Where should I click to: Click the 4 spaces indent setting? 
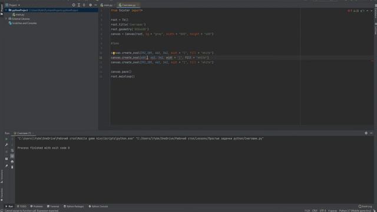[x=332, y=211]
